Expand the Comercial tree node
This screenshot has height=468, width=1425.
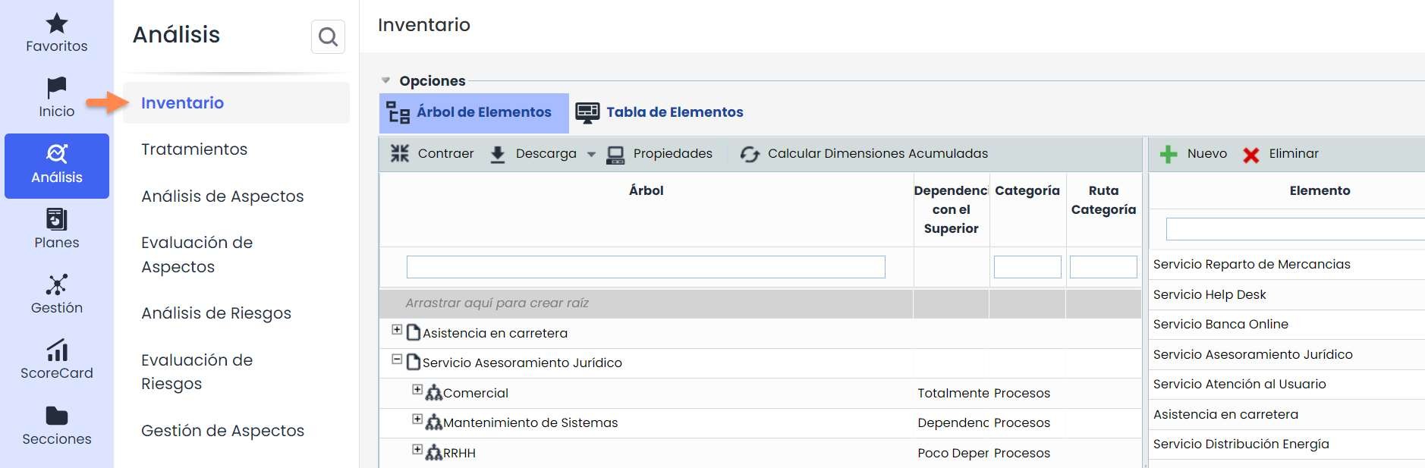[417, 390]
